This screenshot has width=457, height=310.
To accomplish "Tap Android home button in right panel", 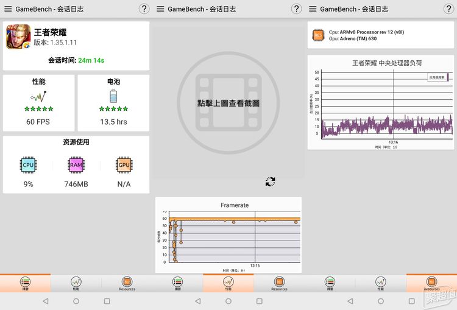I will (x=381, y=301).
